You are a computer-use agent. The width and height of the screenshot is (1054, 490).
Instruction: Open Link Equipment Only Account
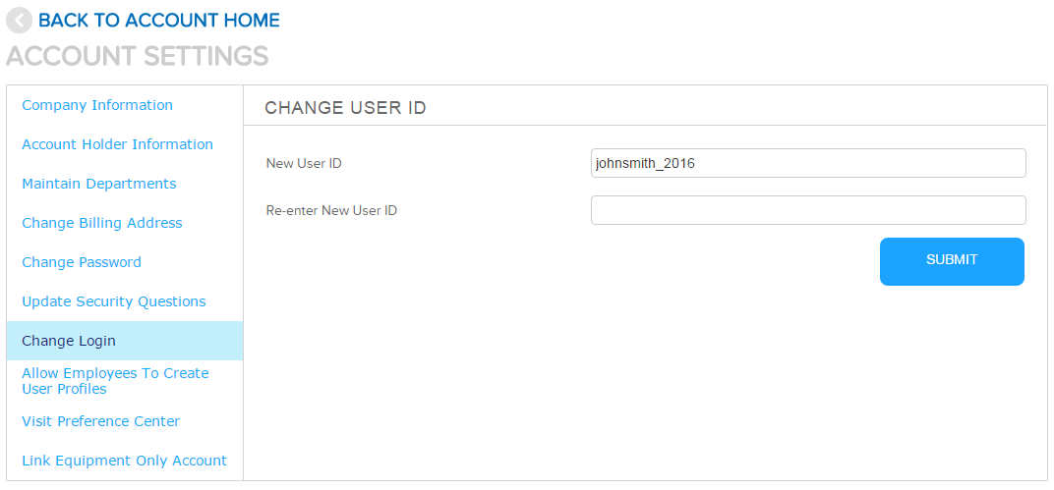pyautogui.click(x=124, y=461)
